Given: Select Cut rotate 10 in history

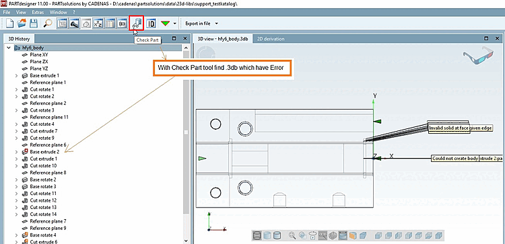Looking at the screenshot, I should (x=43, y=165).
